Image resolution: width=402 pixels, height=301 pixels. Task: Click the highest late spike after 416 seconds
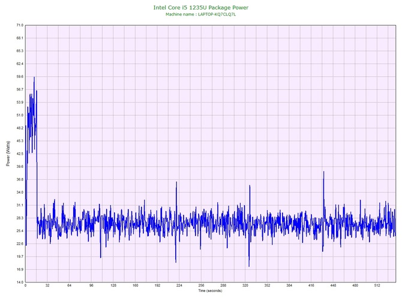[x=323, y=172]
